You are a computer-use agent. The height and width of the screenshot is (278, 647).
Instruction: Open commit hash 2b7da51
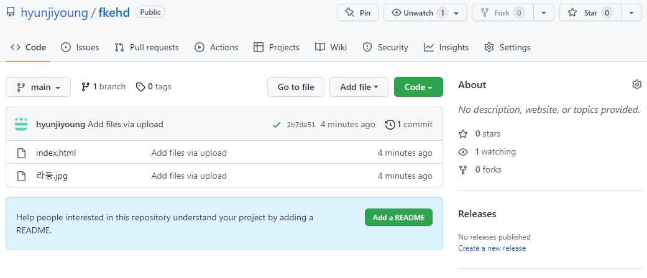point(301,124)
